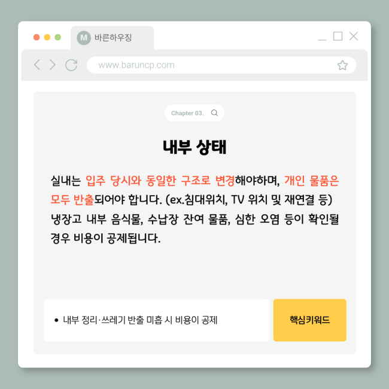
Task: Click the browser back arrow
Action: click(37, 65)
